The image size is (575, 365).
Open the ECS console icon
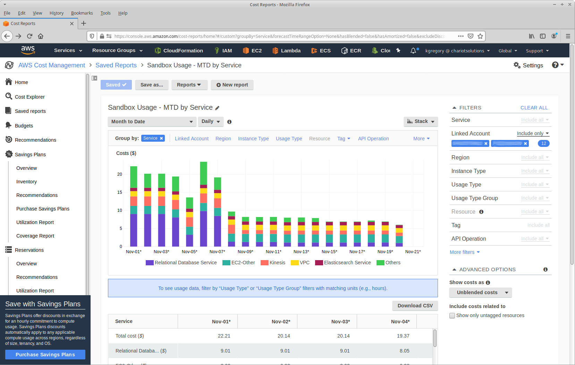(321, 50)
